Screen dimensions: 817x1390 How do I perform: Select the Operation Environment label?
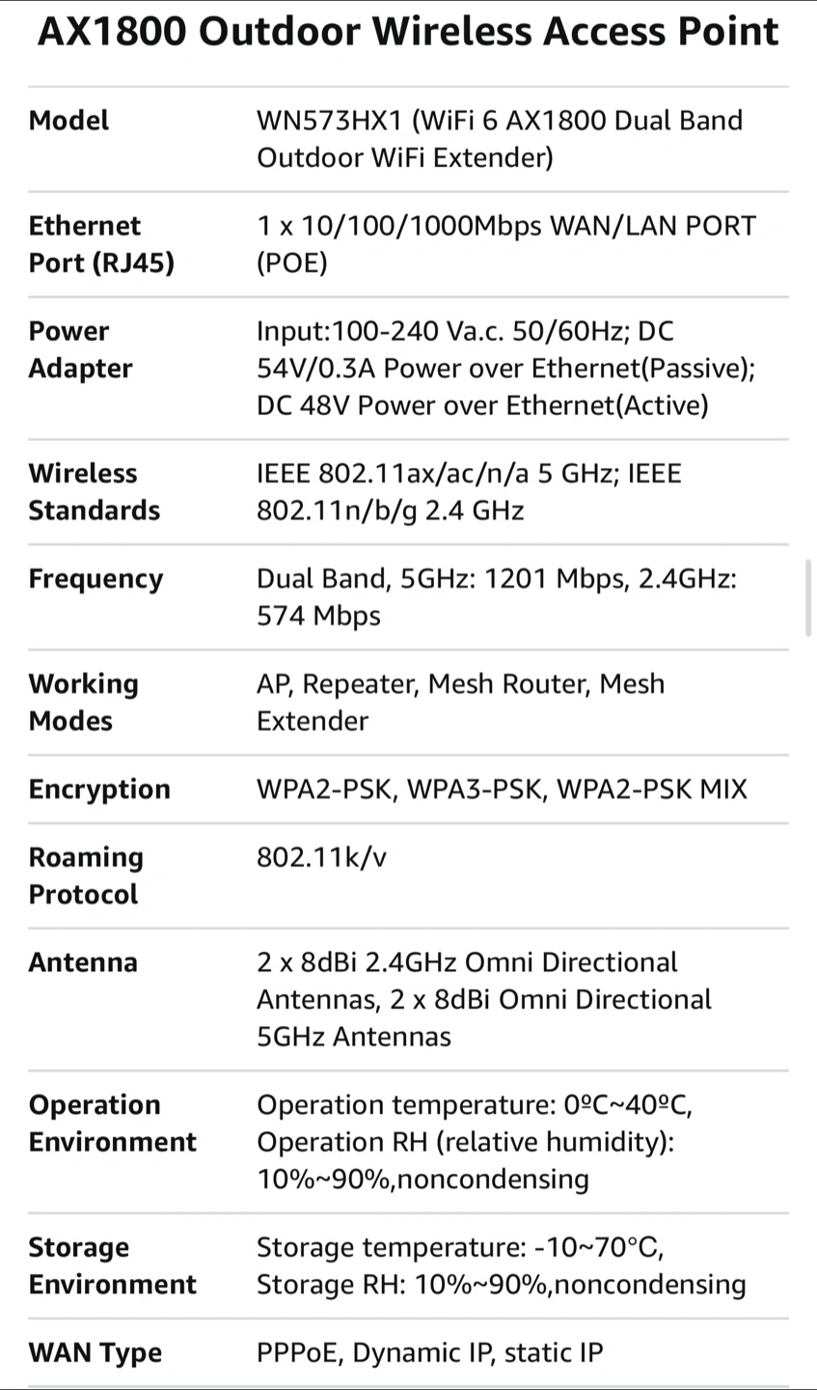[112, 1123]
